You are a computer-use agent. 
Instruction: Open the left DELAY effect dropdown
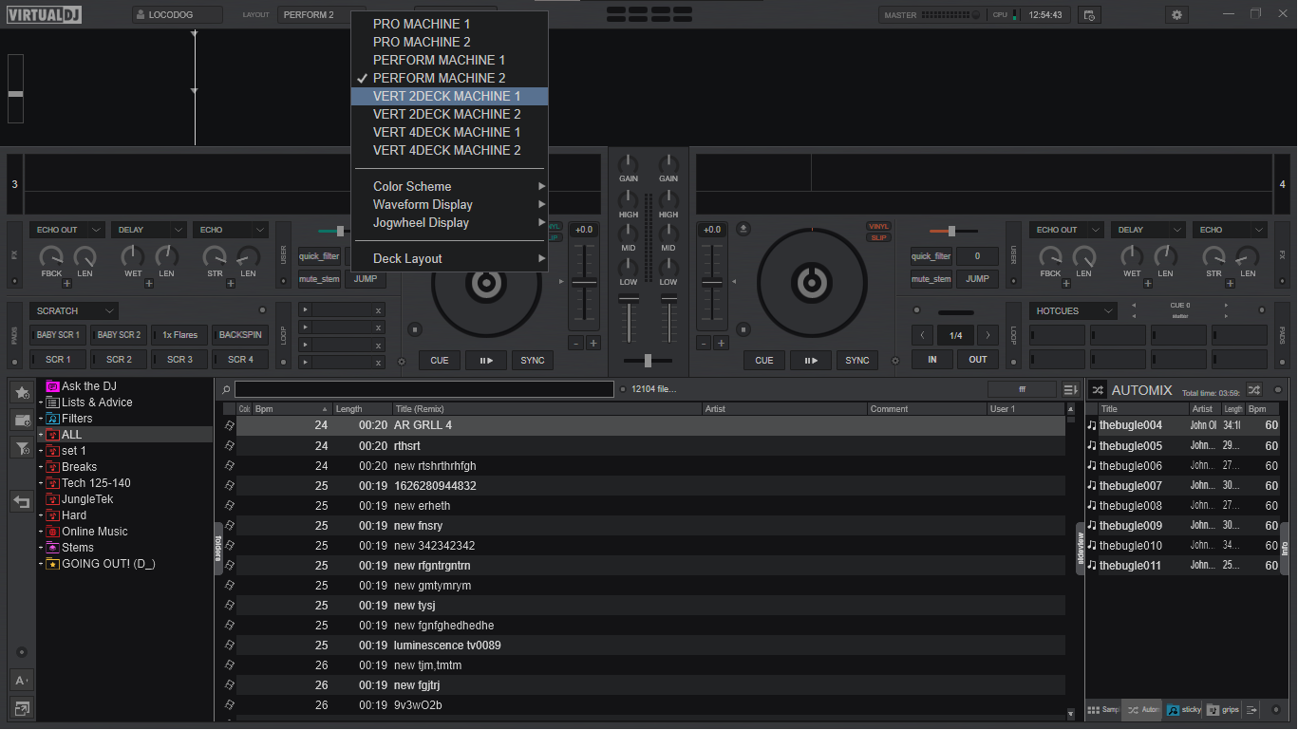tap(149, 230)
